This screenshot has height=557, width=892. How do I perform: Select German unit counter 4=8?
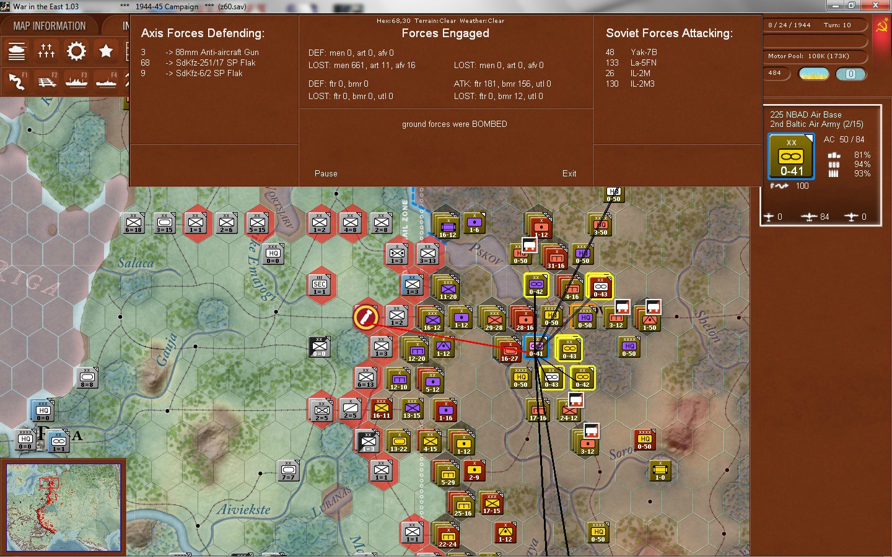[x=351, y=222]
